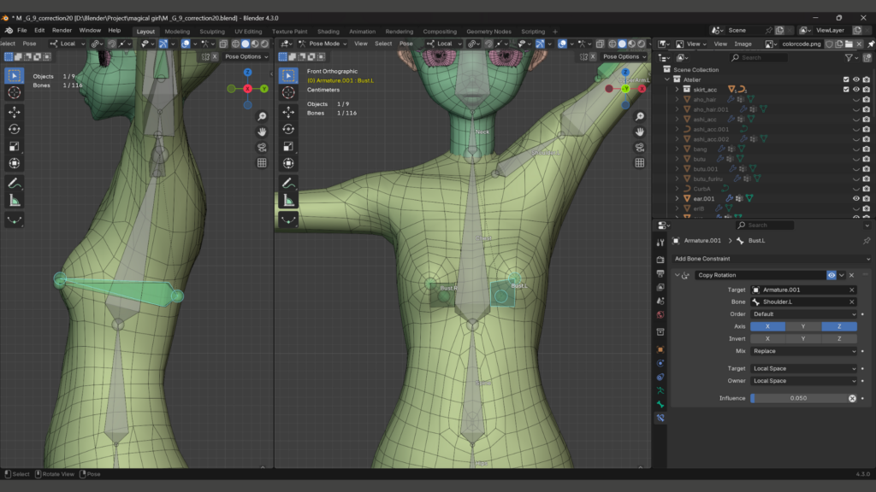The height and width of the screenshot is (492, 876).
Task: Uncheck the skirt_acc collection checkbox
Action: tap(846, 89)
